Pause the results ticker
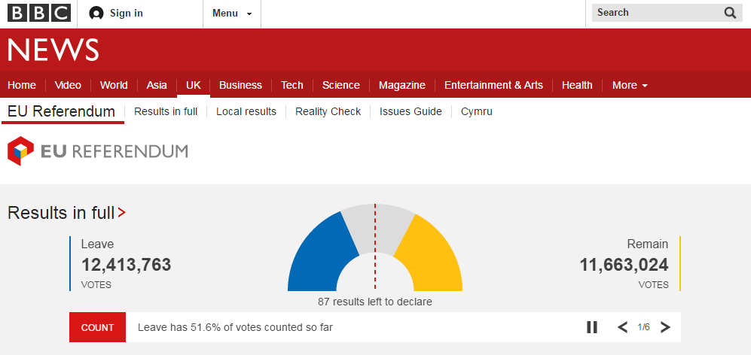The height and width of the screenshot is (355, 751). (x=592, y=327)
